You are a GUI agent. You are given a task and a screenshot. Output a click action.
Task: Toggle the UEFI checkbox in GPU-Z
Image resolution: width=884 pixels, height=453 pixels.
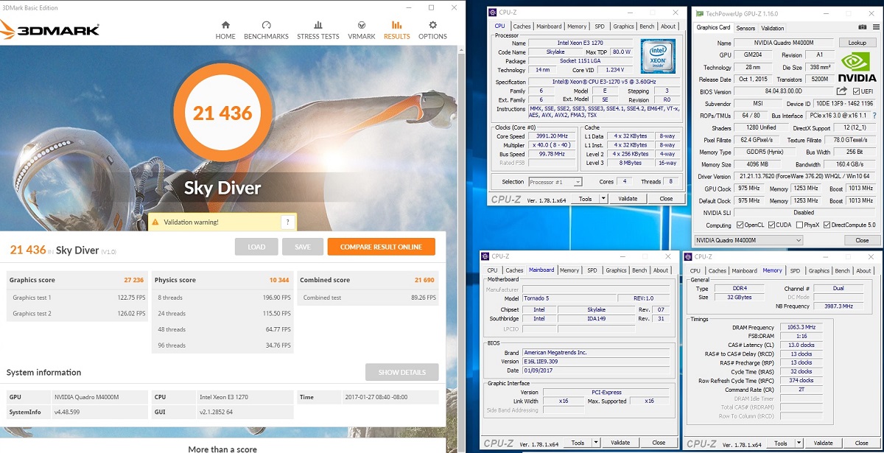(856, 91)
